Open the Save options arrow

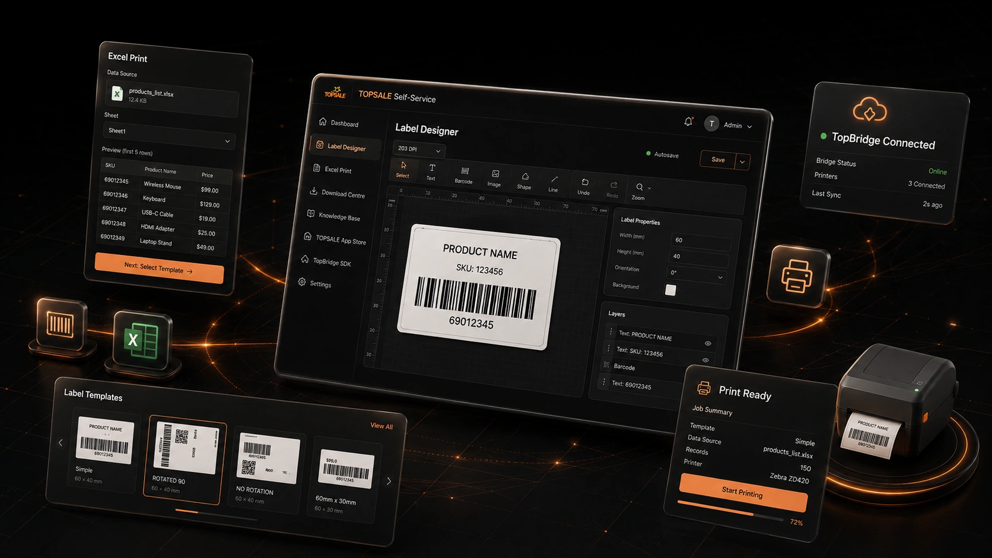[x=742, y=162]
